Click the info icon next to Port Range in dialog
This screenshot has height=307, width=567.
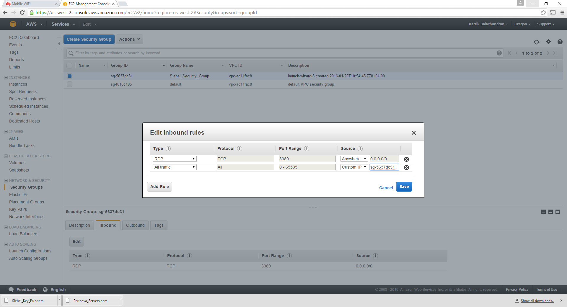point(307,149)
